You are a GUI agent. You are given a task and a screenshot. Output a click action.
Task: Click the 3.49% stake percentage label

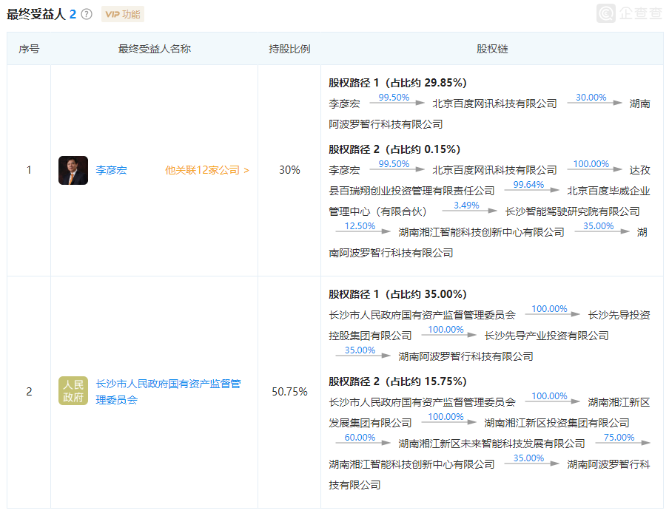(466, 206)
